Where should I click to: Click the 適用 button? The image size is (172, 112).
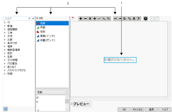click(151, 109)
